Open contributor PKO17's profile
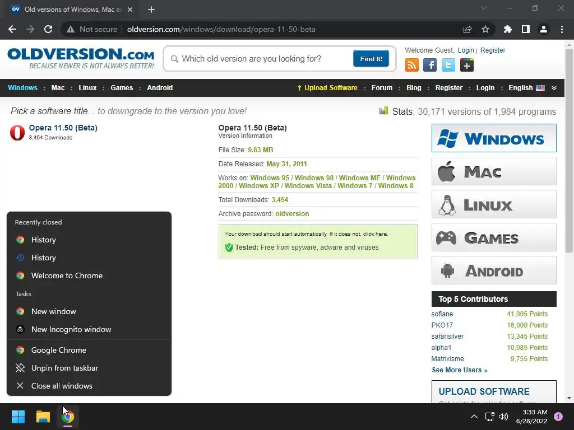Image resolution: width=574 pixels, height=430 pixels. tap(442, 325)
